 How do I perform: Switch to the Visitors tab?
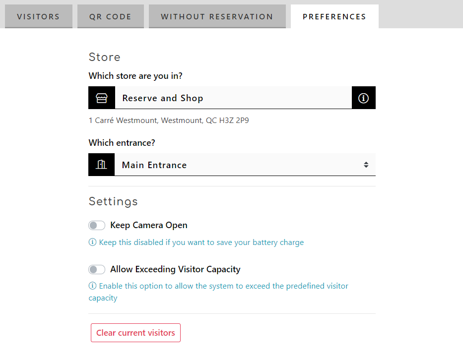click(x=38, y=16)
